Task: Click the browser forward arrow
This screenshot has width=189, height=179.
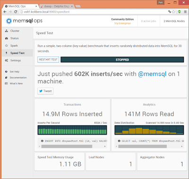Action: click(x=10, y=12)
